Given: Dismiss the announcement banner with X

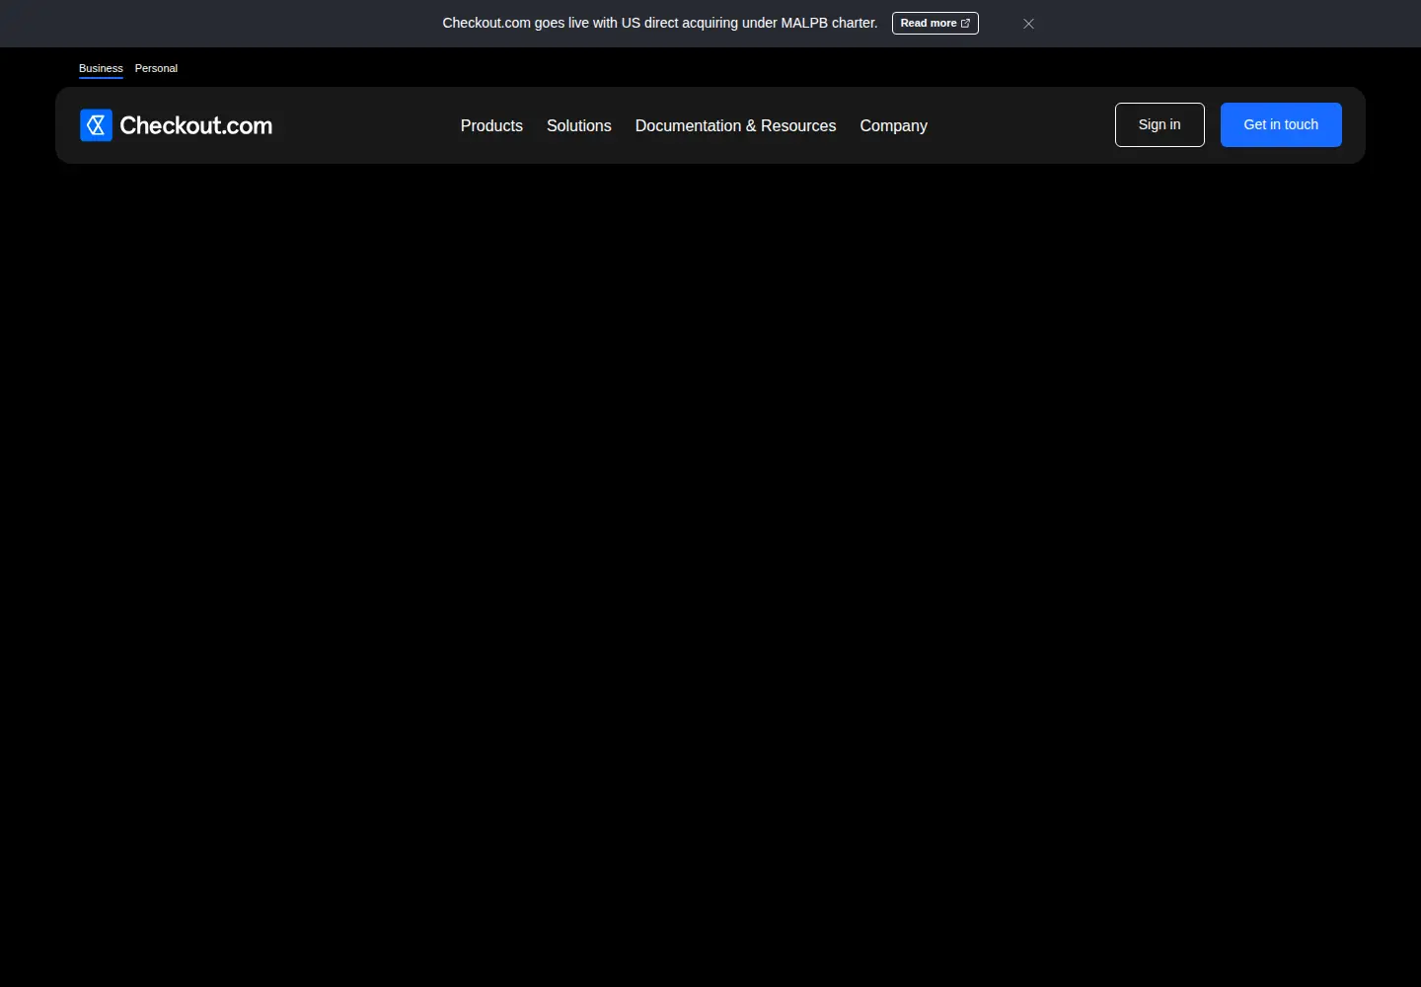Looking at the screenshot, I should pos(1028,24).
